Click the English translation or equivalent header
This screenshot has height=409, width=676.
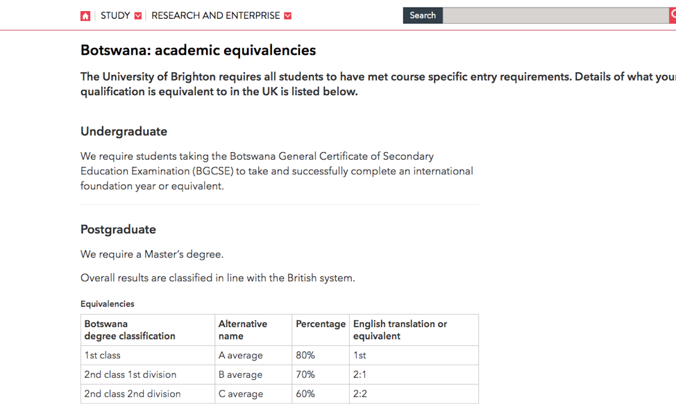tap(400, 330)
